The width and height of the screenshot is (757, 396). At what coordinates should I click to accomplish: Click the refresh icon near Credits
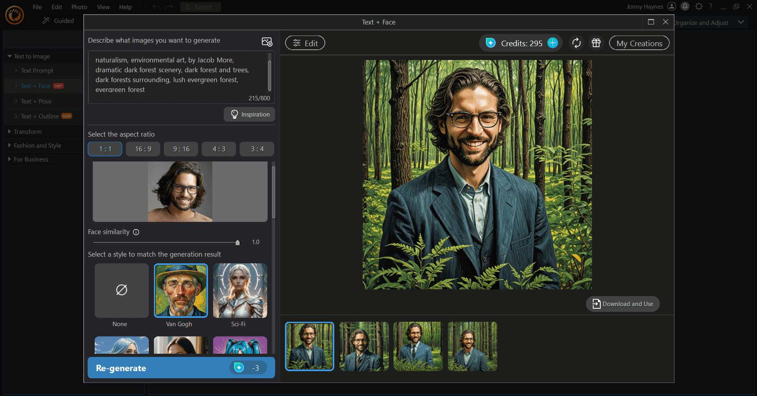pyautogui.click(x=576, y=43)
